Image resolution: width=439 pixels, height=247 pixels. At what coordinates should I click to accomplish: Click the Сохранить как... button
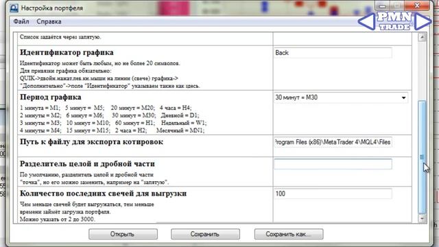tap(289, 234)
